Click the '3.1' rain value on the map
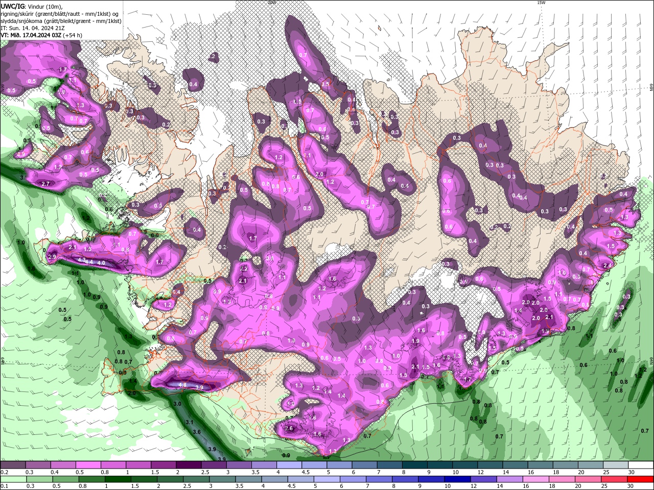 pyautogui.click(x=189, y=422)
